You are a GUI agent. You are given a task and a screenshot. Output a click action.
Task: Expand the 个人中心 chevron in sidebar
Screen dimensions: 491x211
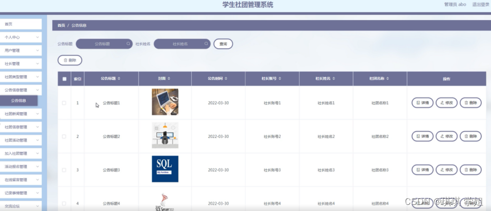(37, 37)
